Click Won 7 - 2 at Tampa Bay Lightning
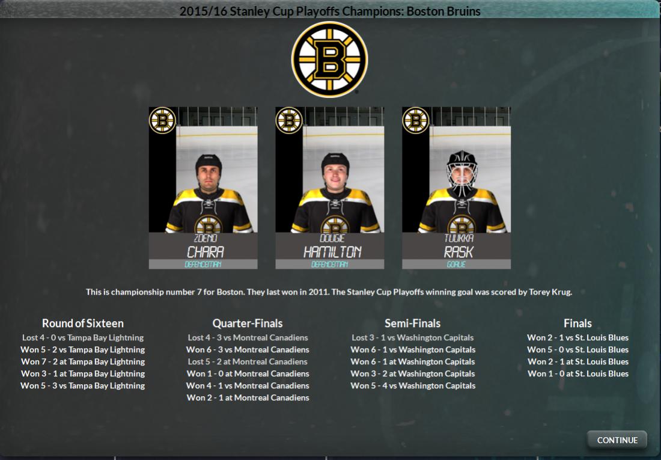The image size is (661, 460). (83, 361)
